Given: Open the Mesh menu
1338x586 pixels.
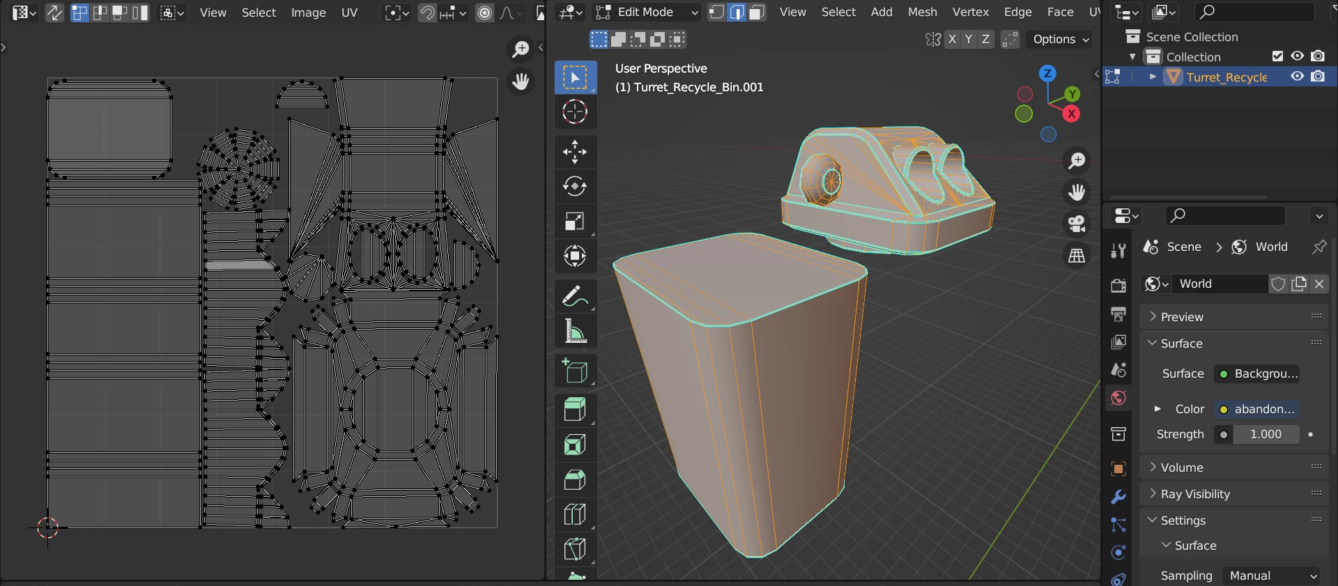Looking at the screenshot, I should point(922,13).
